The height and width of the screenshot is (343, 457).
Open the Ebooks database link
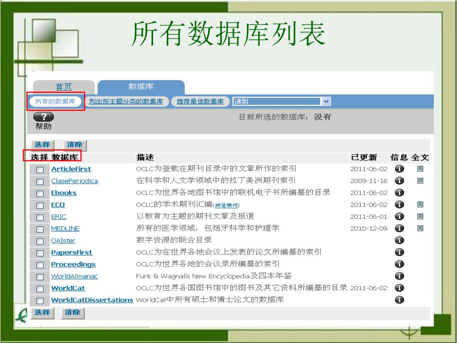tap(64, 193)
